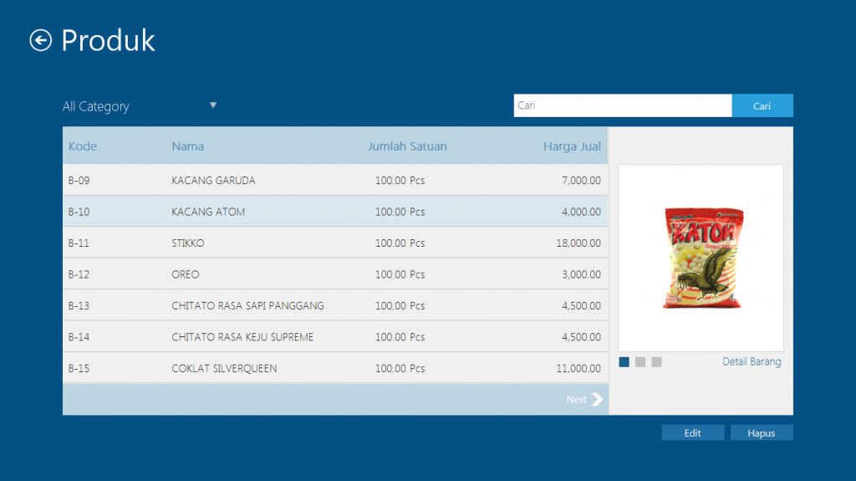This screenshot has width=856, height=481.
Task: Click the Cari search button
Action: (762, 106)
